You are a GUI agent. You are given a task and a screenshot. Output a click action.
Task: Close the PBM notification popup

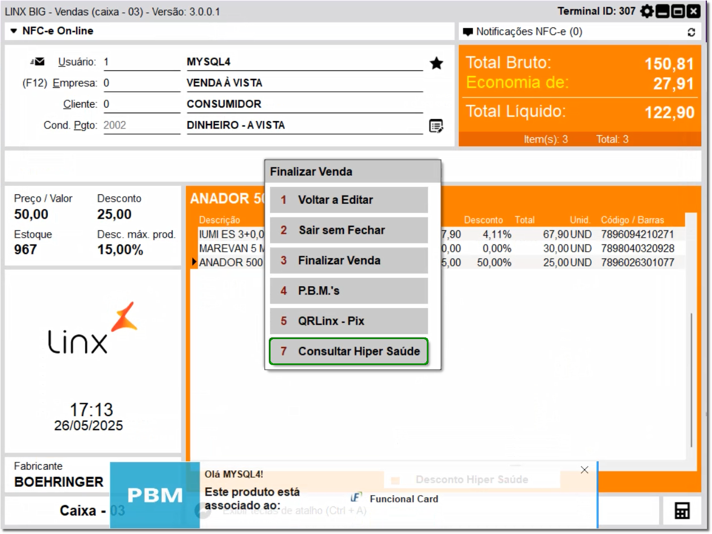[585, 470]
